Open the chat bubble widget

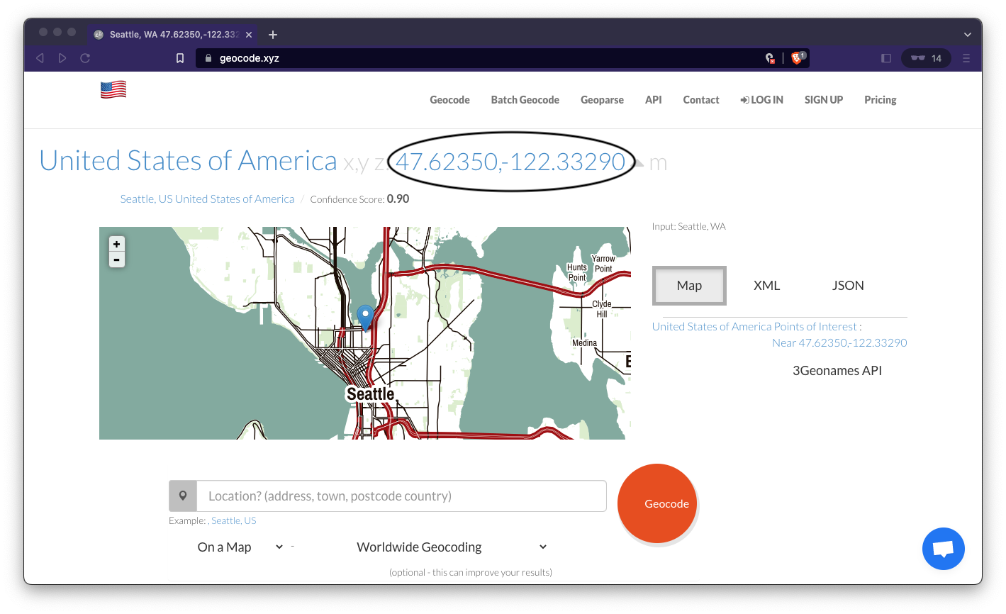pyautogui.click(x=943, y=549)
